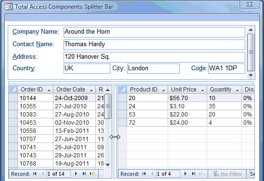Click row selector for product 24
The height and width of the screenshot is (181, 264).
pyautogui.click(x=122, y=106)
